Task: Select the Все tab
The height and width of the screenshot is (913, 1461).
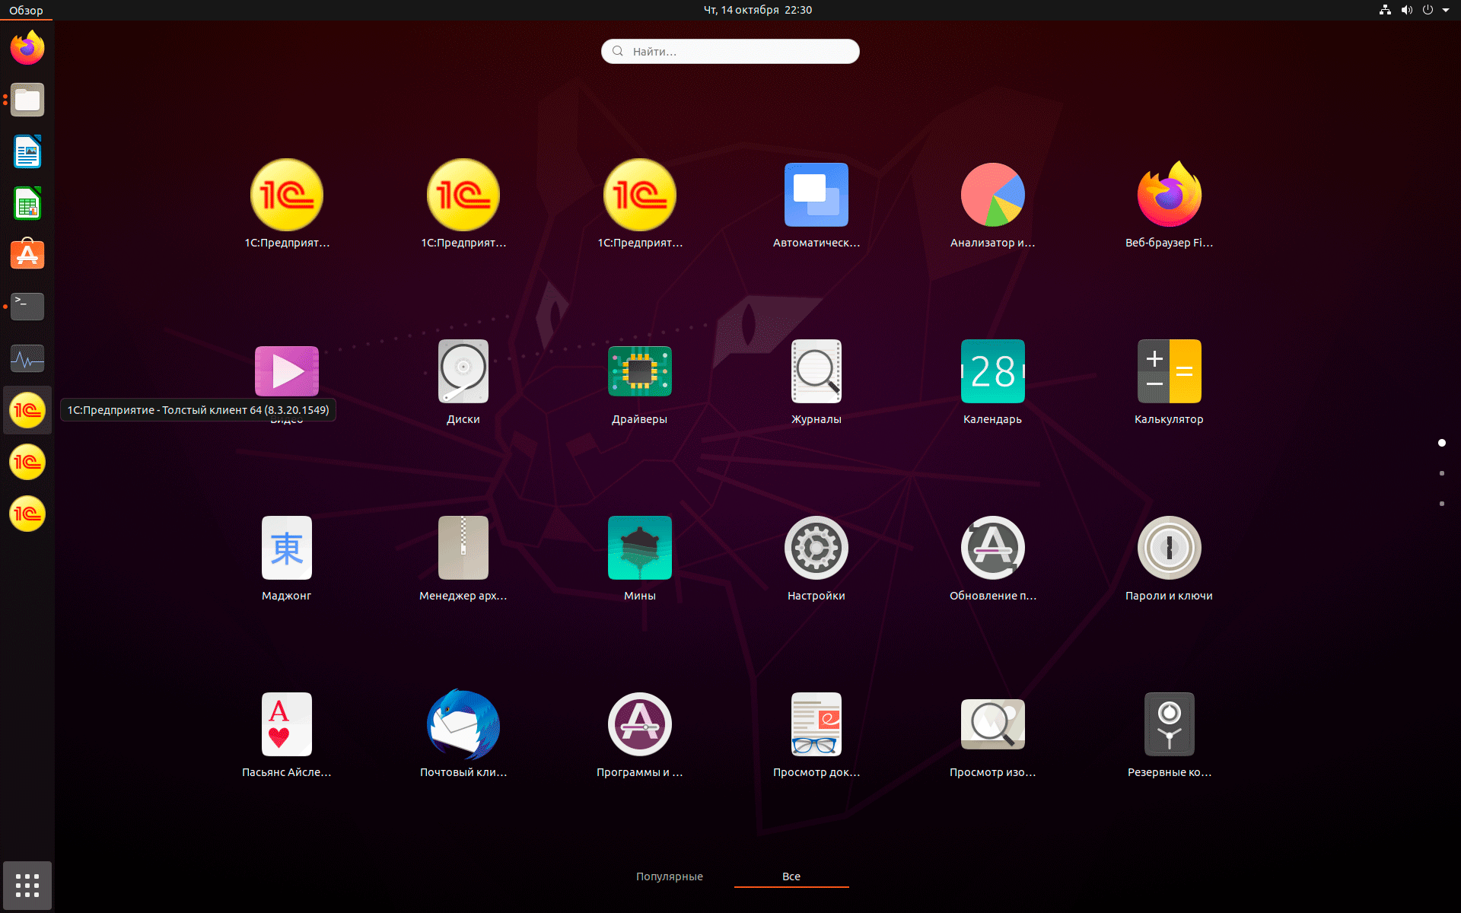Action: (791, 876)
